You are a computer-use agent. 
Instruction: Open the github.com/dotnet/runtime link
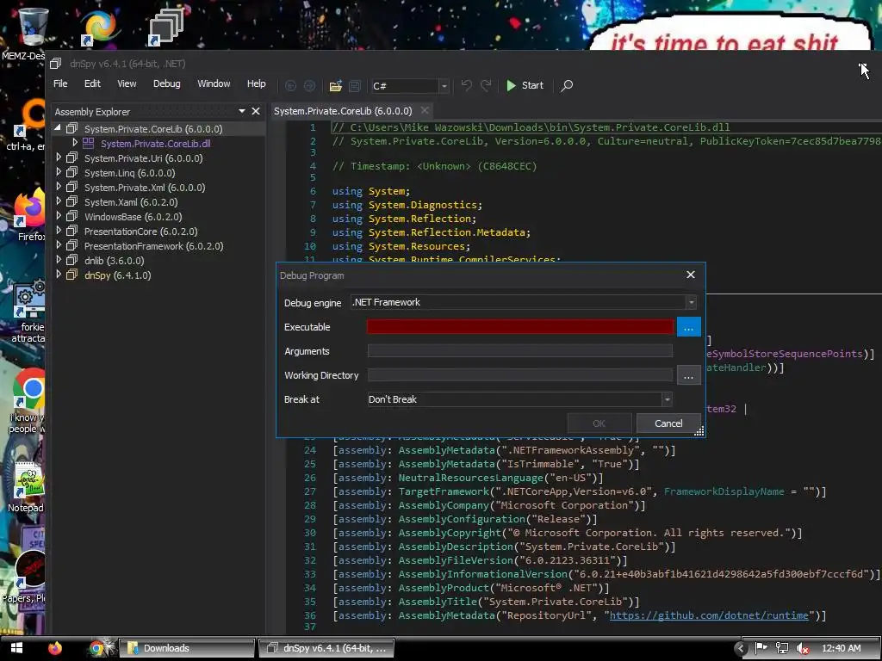pos(709,615)
